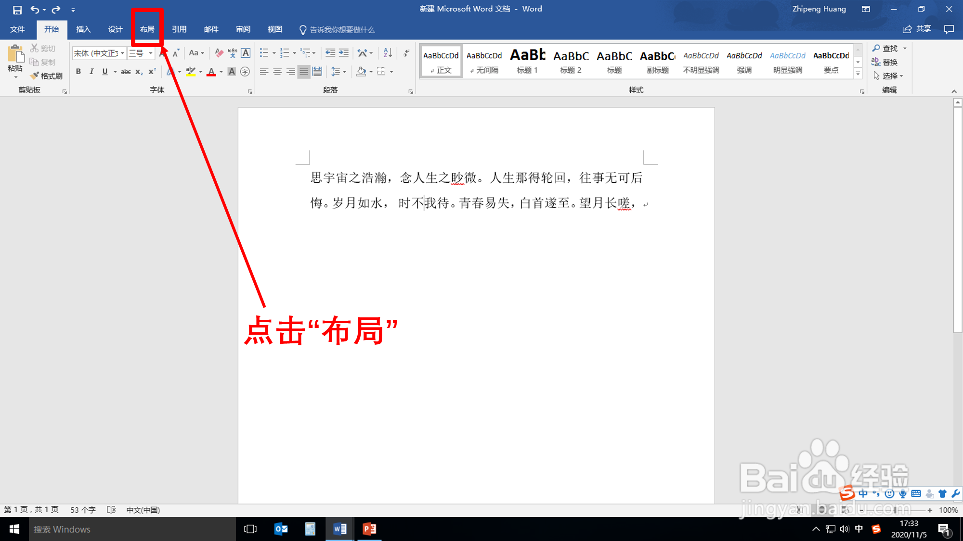
Task: Open the 布局 (Layout) ribbon tab
Action: point(147,29)
